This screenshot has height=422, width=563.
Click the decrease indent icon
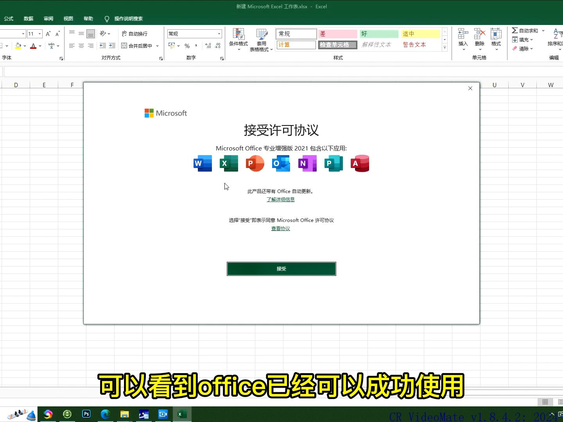[x=103, y=46]
